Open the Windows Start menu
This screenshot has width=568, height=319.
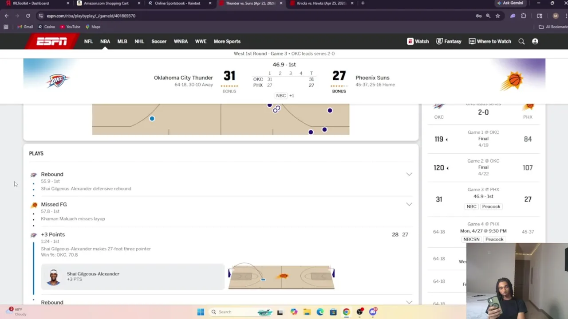pos(201,312)
